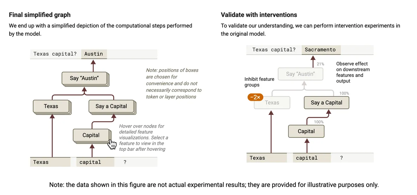
Task: Select the faded Texas node in right graph
Action: 272,103
